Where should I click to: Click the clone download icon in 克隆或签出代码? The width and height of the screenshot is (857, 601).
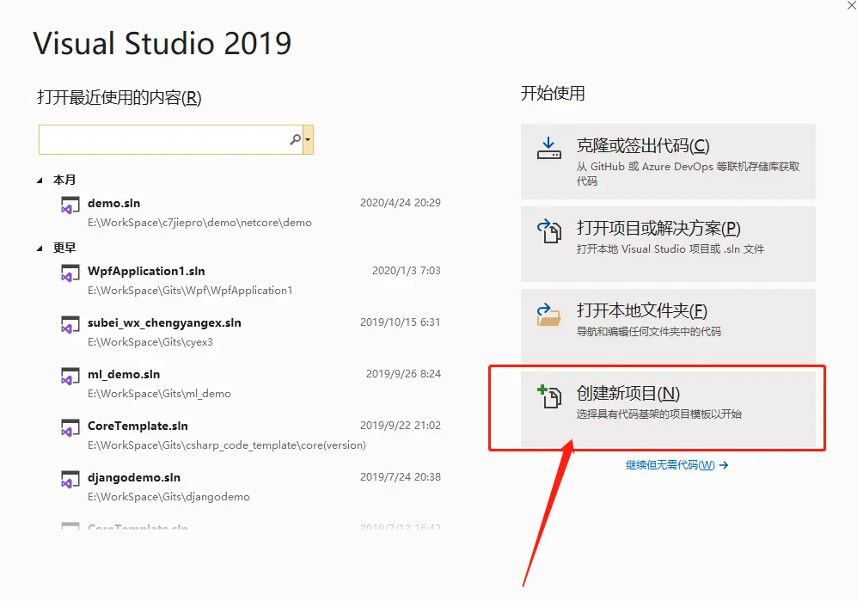548,149
